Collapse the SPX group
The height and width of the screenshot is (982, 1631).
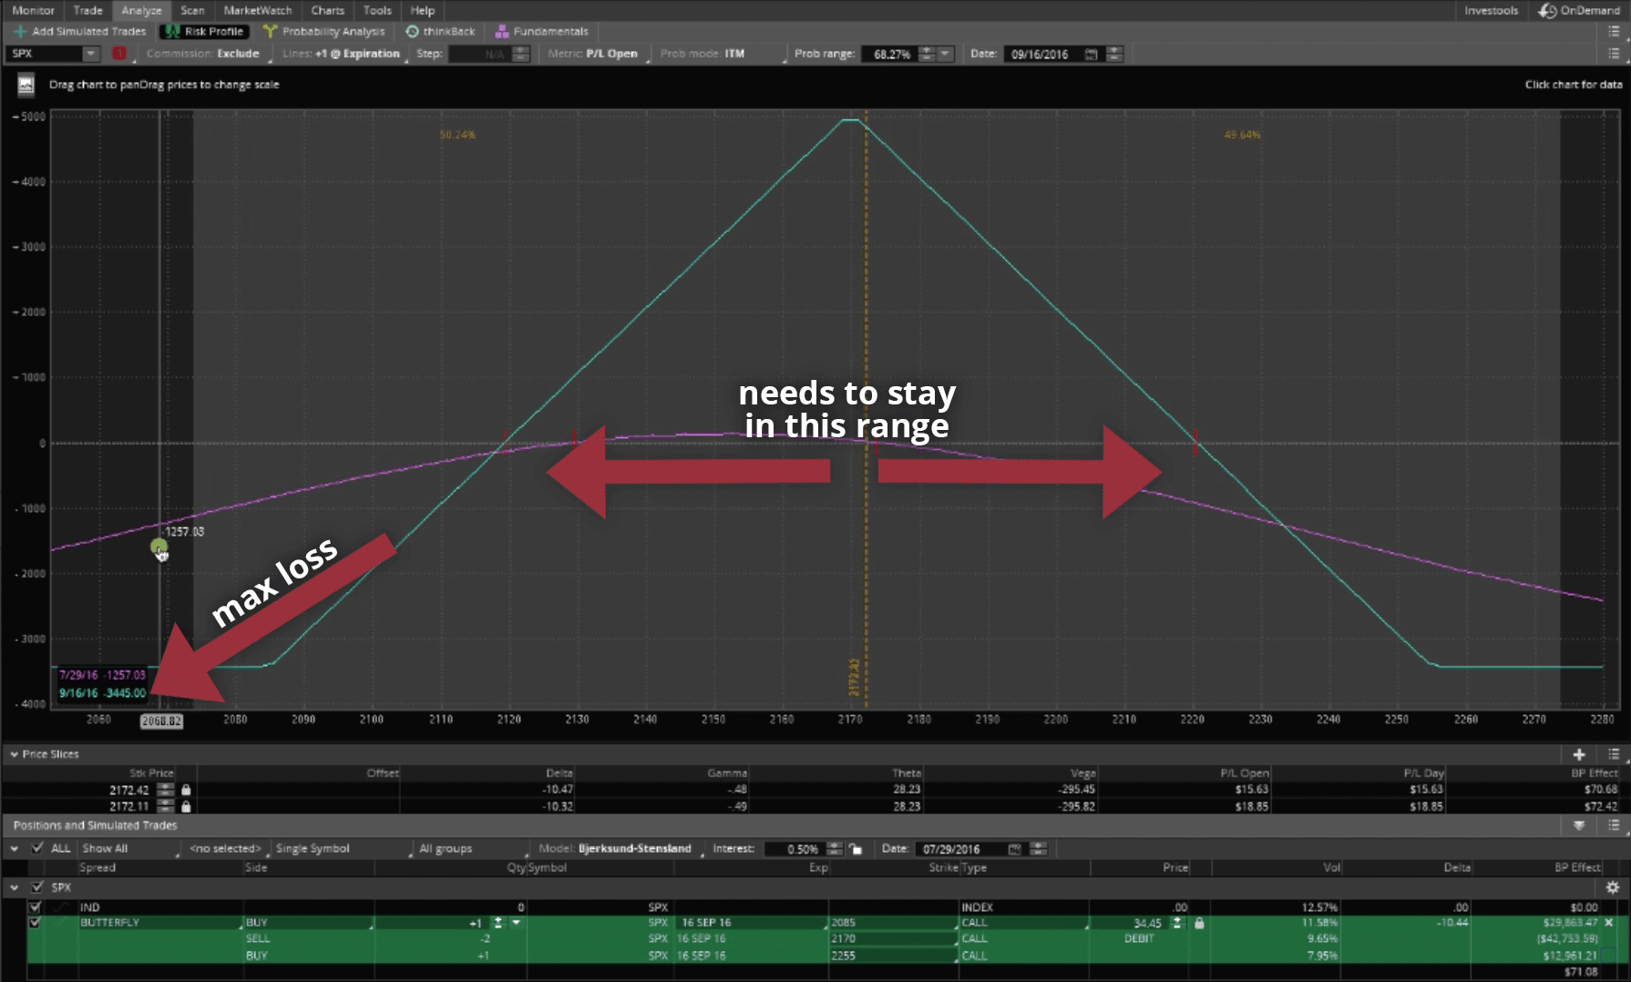point(15,887)
